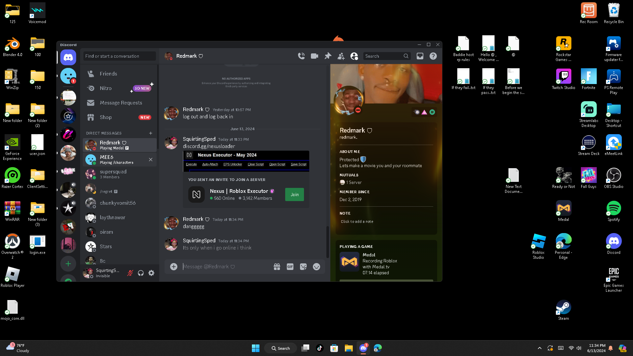Add friends to DM icon
The width and height of the screenshot is (633, 356).
click(x=341, y=56)
